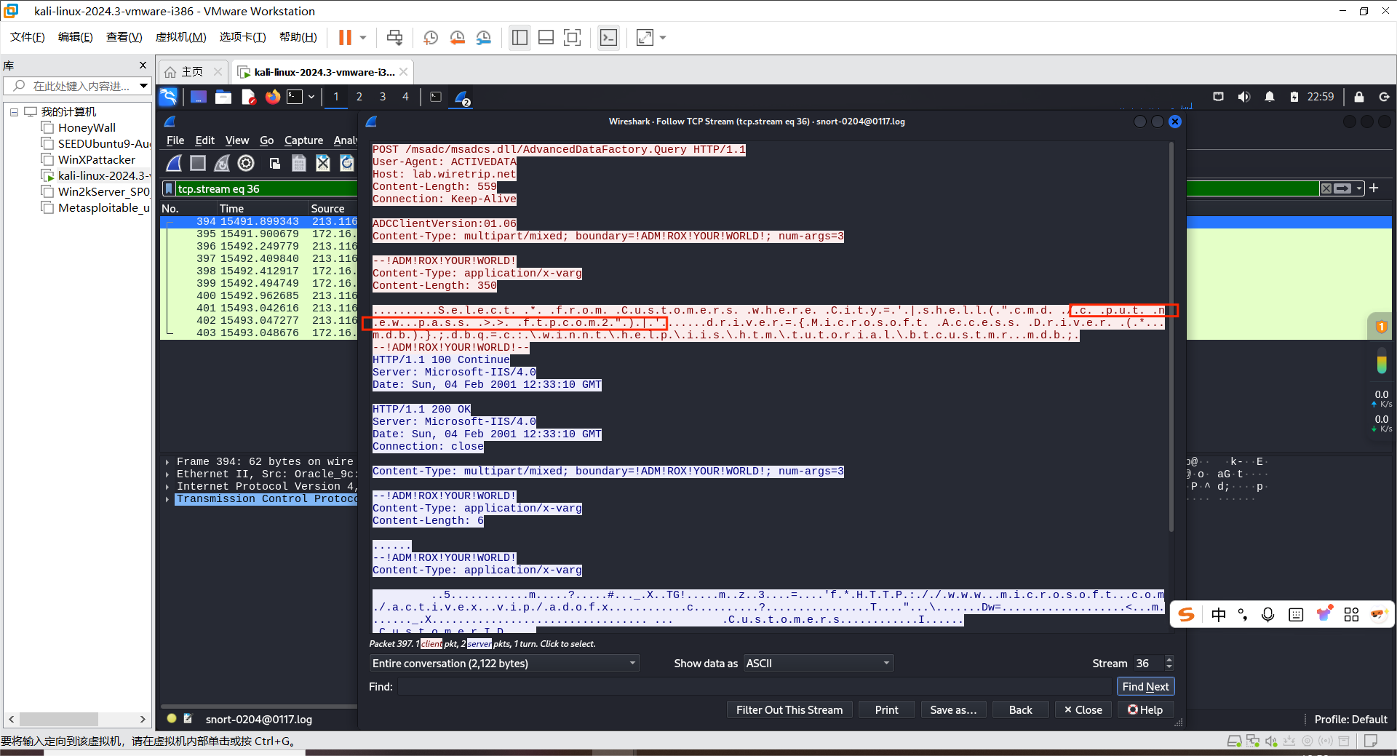Image resolution: width=1397 pixels, height=756 pixels.
Task: Launch Firefox from the Kali panel
Action: point(273,97)
